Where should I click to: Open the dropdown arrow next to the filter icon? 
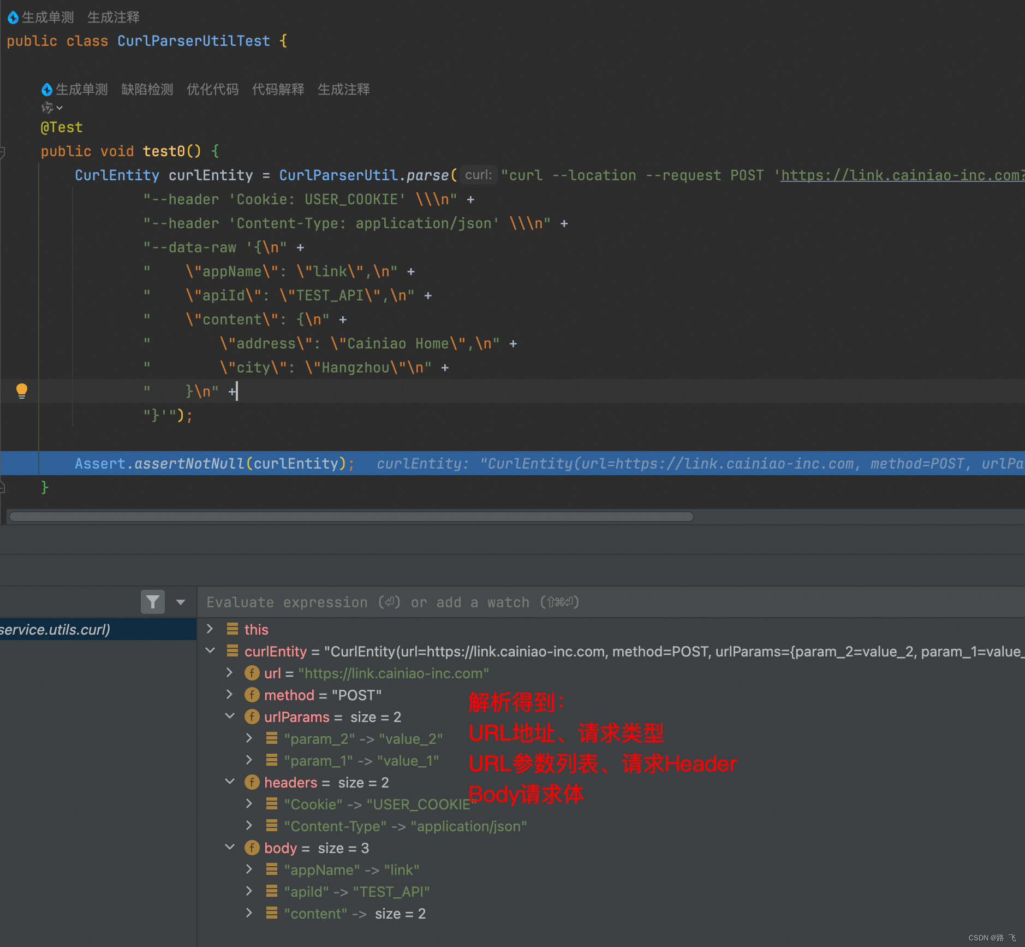(x=181, y=602)
